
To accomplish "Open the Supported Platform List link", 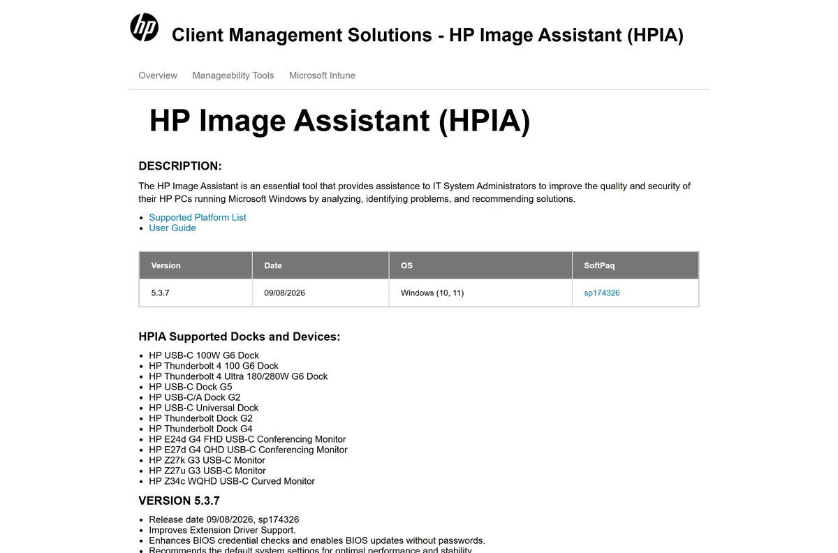I will pyautogui.click(x=198, y=217).
